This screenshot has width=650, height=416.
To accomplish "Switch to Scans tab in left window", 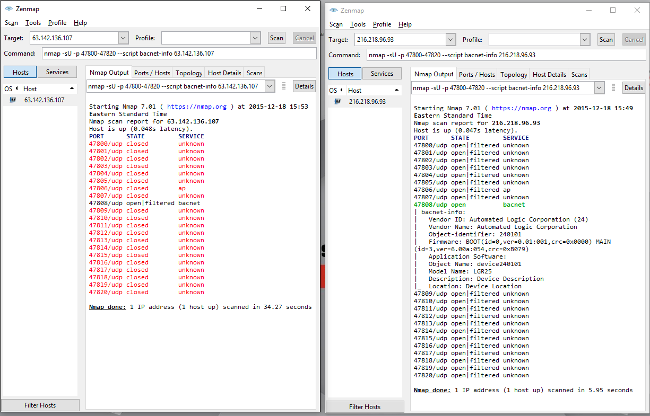I will coord(254,73).
